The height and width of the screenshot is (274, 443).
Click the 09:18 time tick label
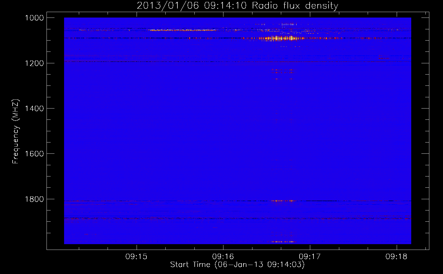point(396,257)
